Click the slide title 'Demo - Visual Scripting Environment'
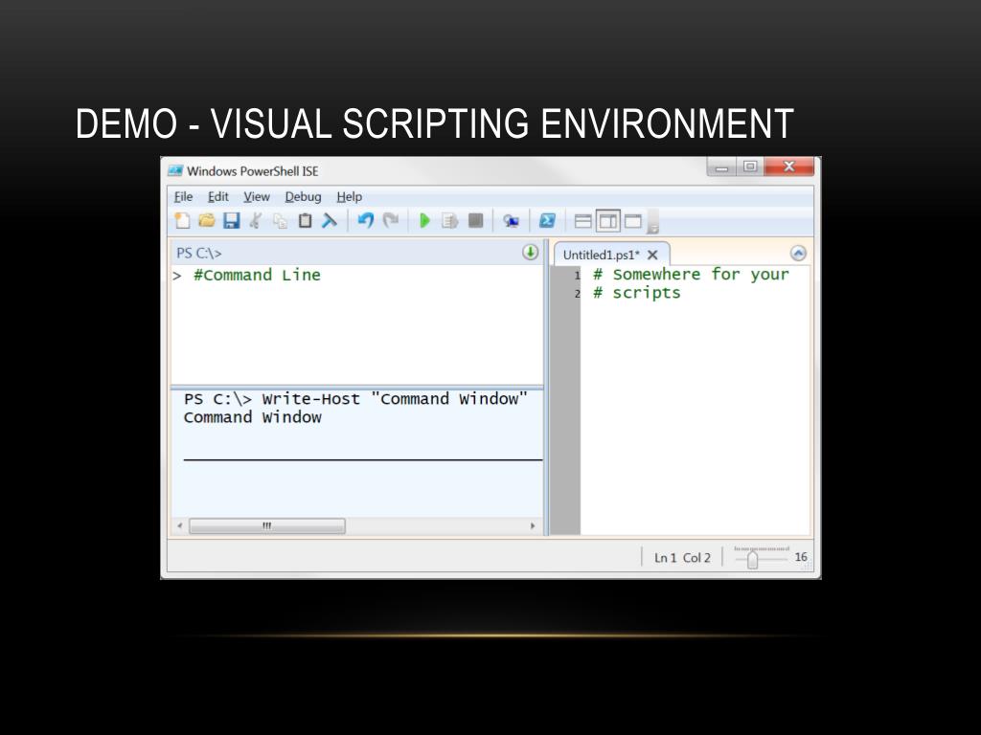Screen dimensions: 981x735 (435, 123)
